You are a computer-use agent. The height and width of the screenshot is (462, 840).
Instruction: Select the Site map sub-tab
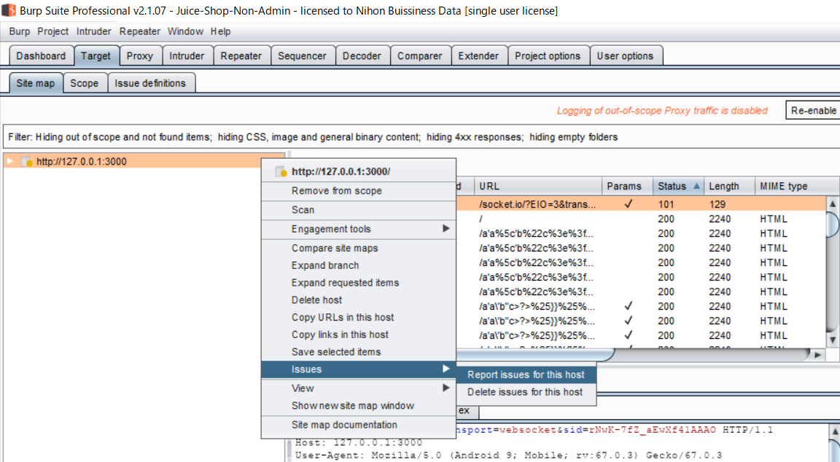click(x=36, y=83)
